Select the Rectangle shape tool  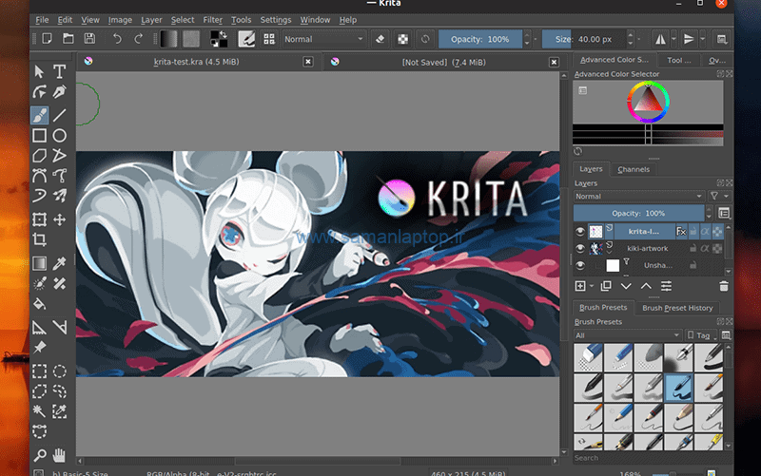point(39,135)
